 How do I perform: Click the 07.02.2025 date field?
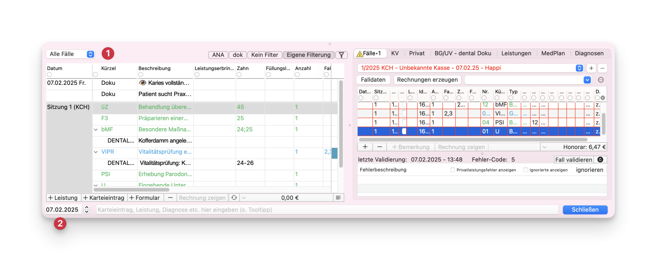click(64, 210)
